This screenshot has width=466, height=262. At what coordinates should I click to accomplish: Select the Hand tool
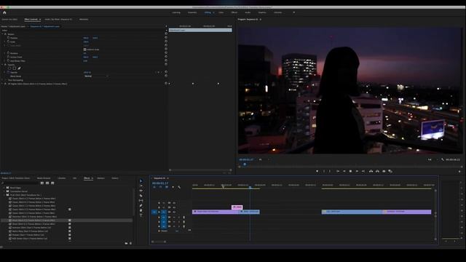pos(141,210)
